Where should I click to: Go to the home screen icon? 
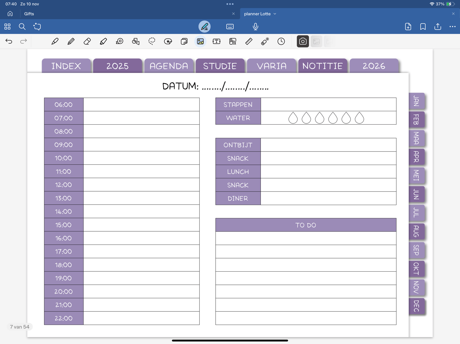[x=10, y=14]
